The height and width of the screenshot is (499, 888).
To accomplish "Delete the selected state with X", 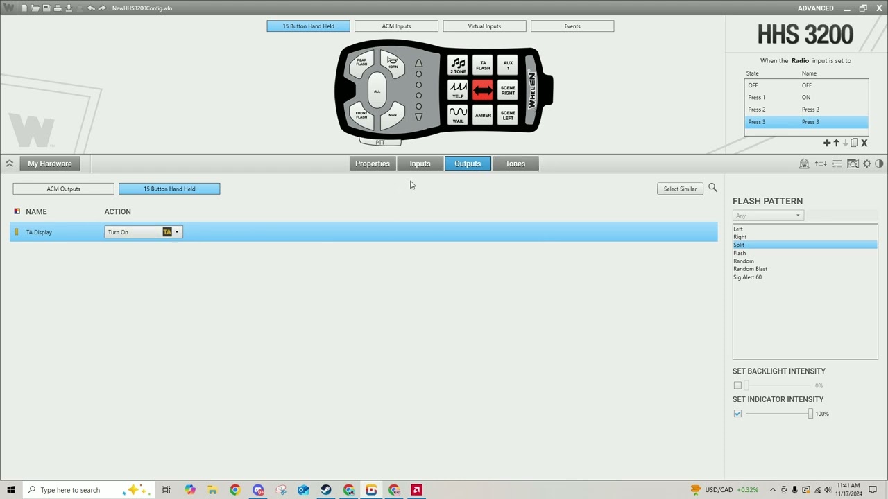I will 864,143.
